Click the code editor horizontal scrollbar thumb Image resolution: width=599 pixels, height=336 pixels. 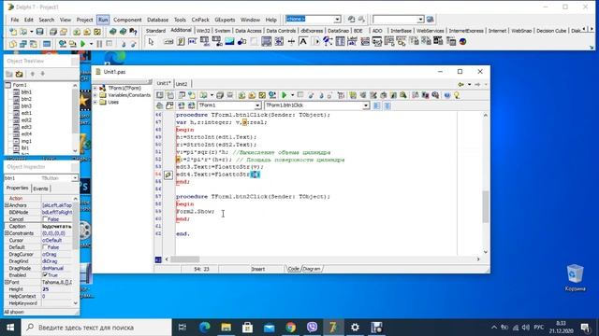pyautogui.click(x=185, y=259)
